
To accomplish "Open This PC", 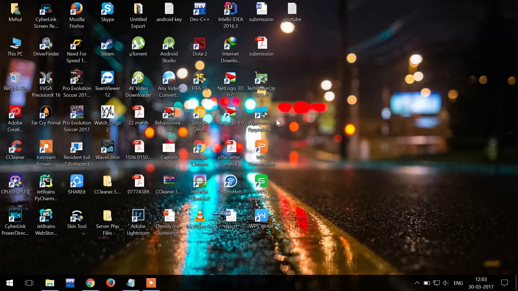I will pos(15,47).
